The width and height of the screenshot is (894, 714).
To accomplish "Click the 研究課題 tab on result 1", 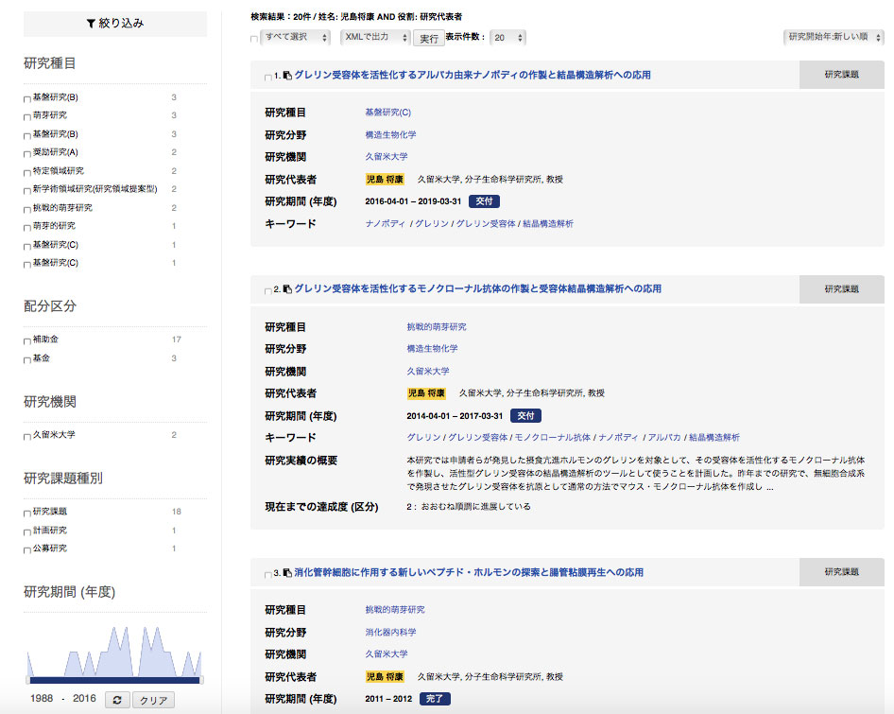I will (841, 75).
